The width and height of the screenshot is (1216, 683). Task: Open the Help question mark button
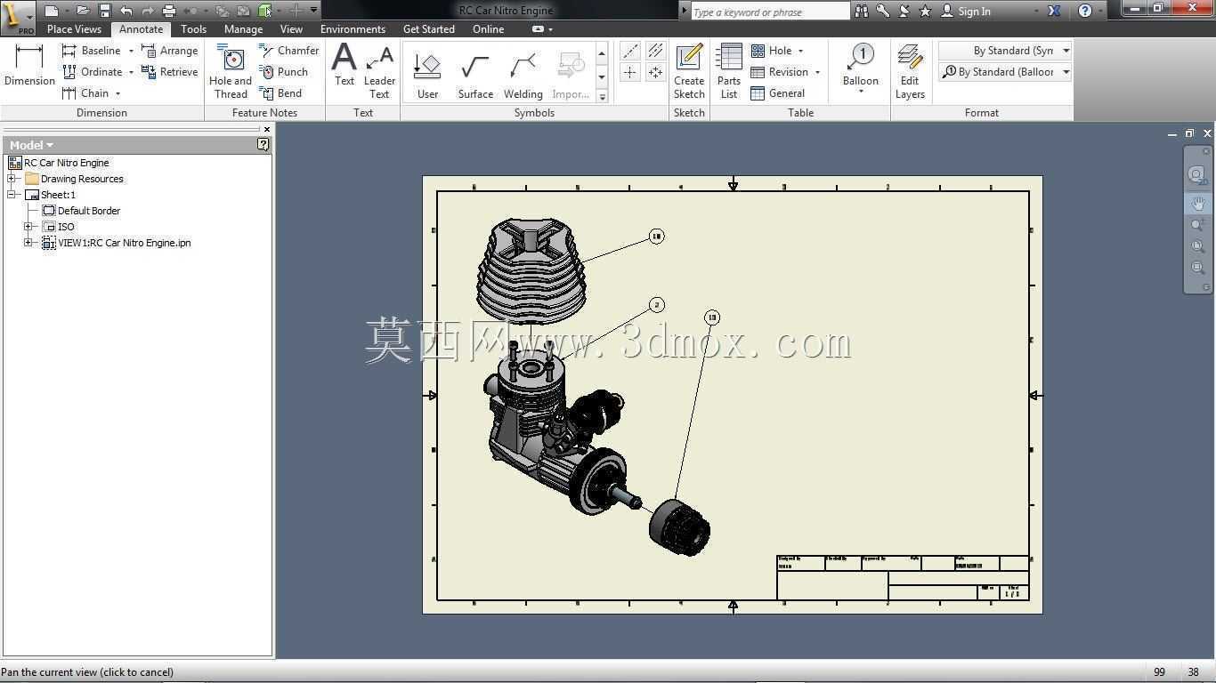[1085, 11]
